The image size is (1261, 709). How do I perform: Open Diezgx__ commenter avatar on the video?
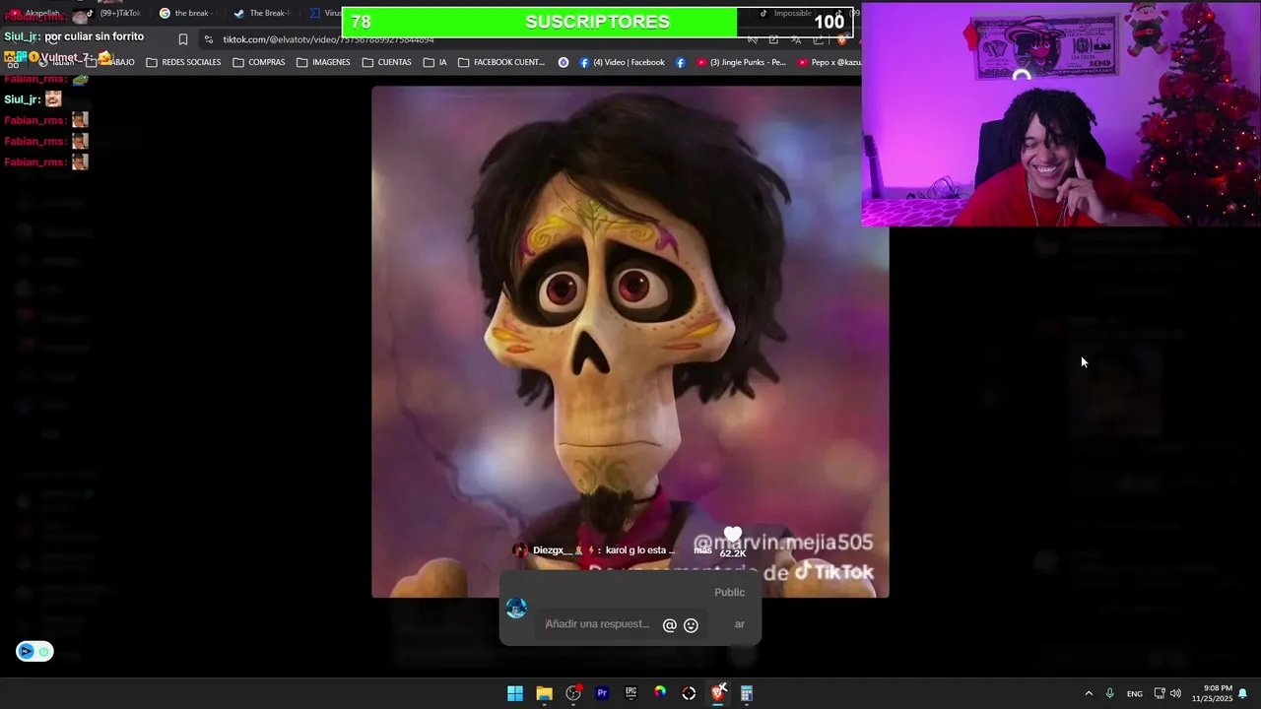[520, 550]
